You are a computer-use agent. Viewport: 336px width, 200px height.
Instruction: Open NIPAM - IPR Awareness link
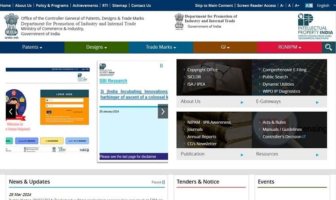point(209,122)
